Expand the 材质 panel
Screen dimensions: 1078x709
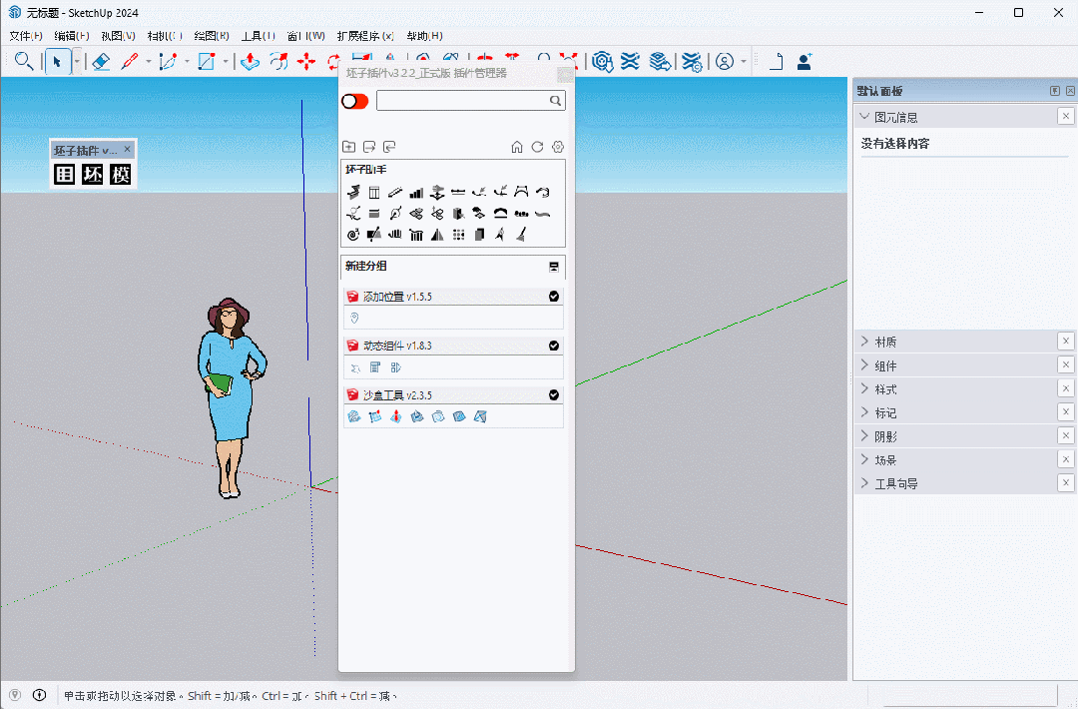point(864,342)
